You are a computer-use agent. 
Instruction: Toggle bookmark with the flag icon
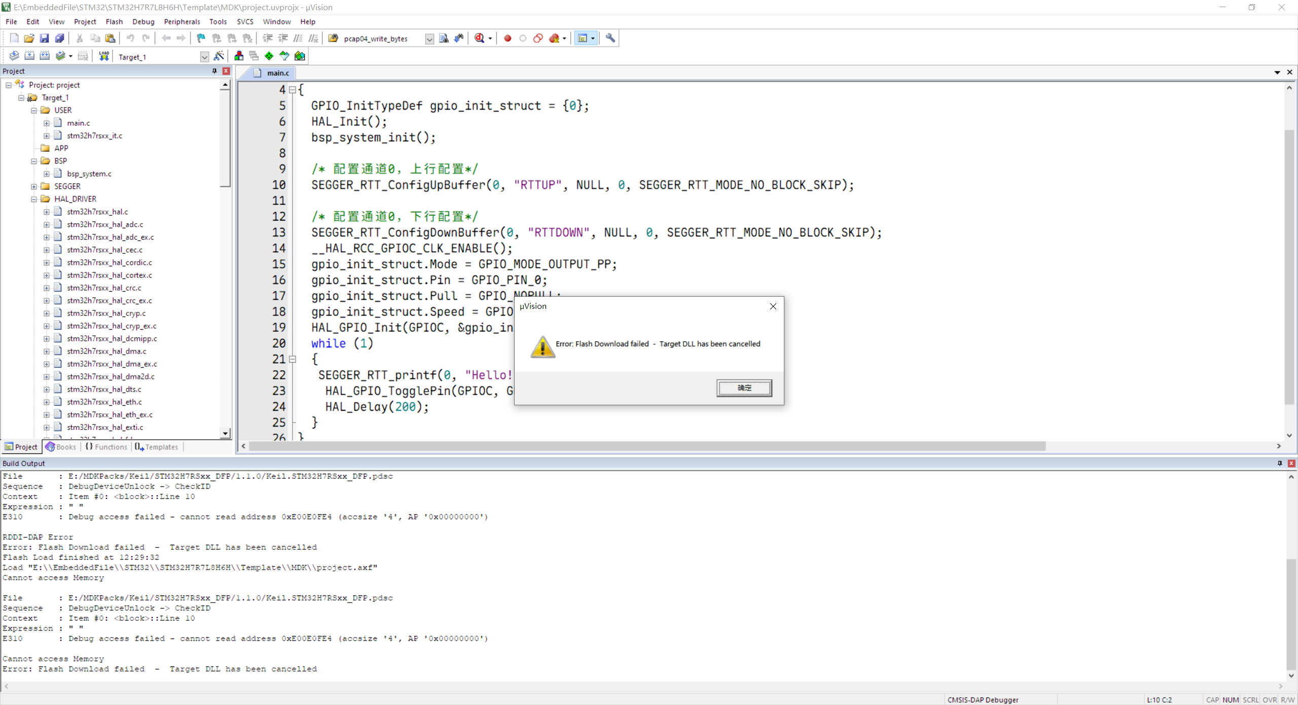(201, 38)
